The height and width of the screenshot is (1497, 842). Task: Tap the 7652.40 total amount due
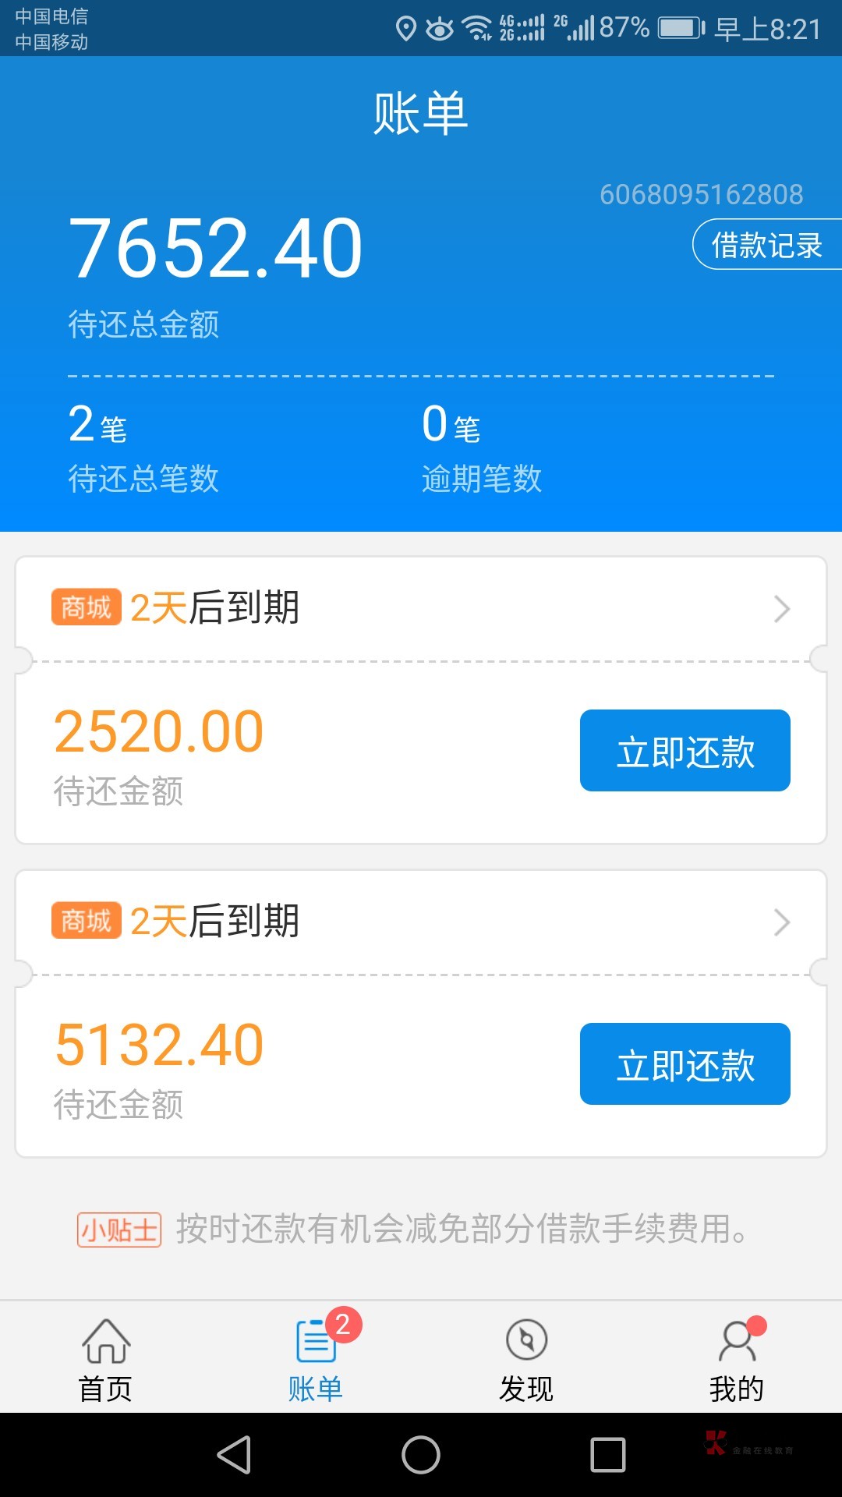[216, 249]
